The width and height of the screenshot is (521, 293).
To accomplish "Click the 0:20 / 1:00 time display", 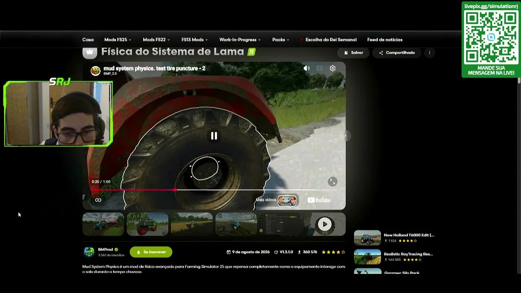I will [x=101, y=181].
